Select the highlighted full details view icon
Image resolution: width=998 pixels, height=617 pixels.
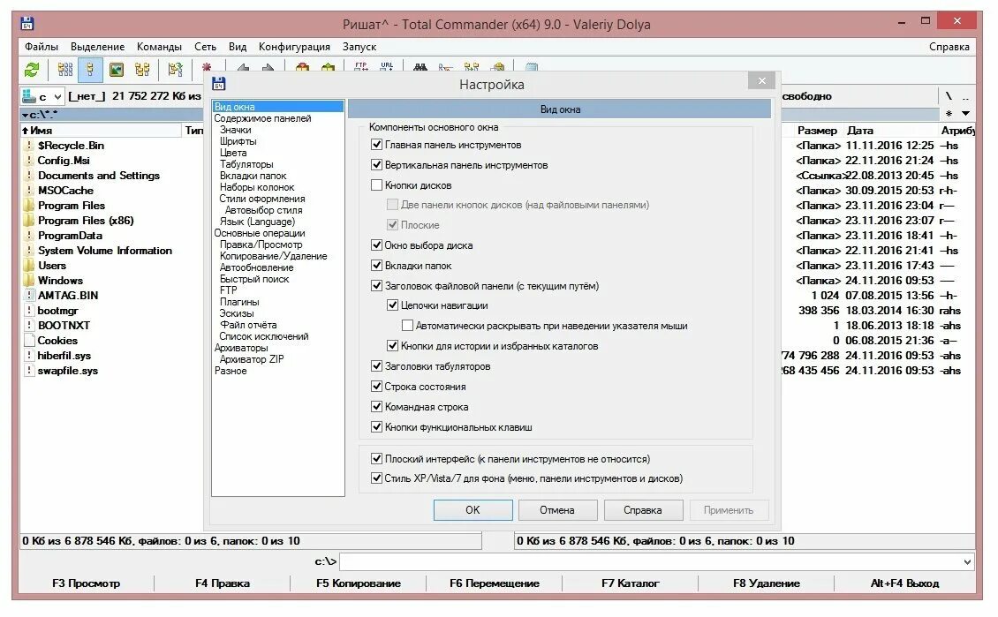90,70
